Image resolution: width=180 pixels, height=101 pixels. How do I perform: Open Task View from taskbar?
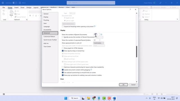83,98
